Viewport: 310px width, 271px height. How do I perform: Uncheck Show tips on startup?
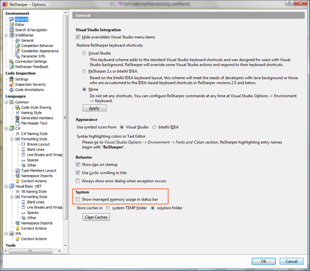pos(78,164)
